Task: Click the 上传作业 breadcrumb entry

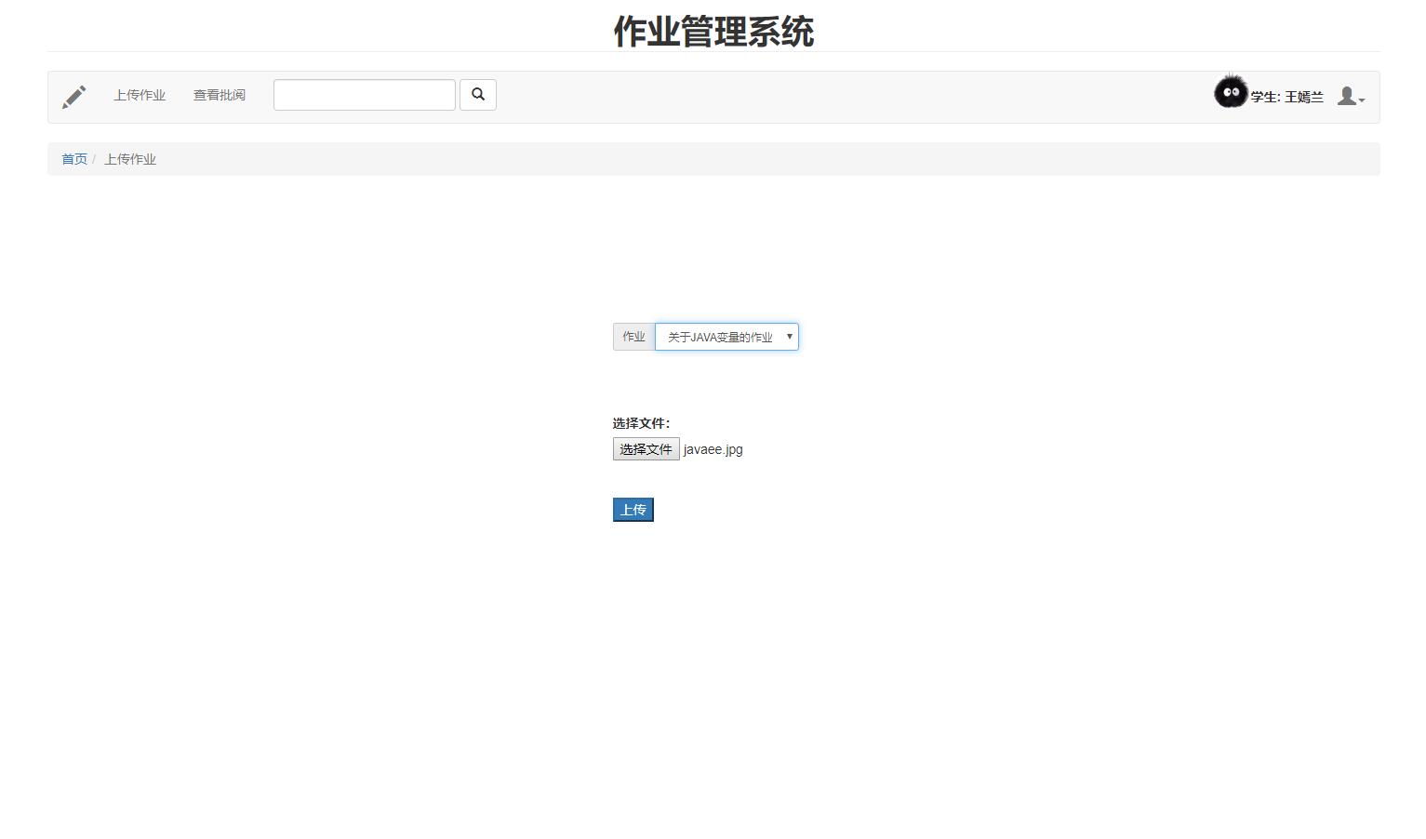Action: 130,159
